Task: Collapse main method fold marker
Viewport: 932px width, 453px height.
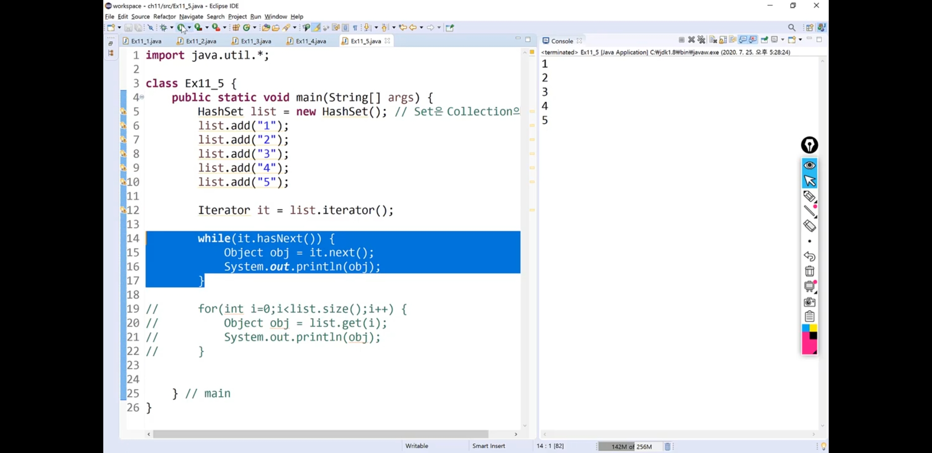Action: point(142,97)
